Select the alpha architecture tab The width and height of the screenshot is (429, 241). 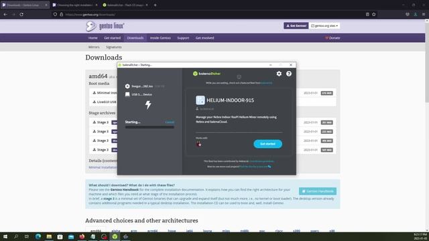116,231
